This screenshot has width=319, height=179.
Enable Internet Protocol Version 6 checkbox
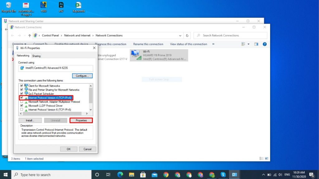tap(21, 110)
